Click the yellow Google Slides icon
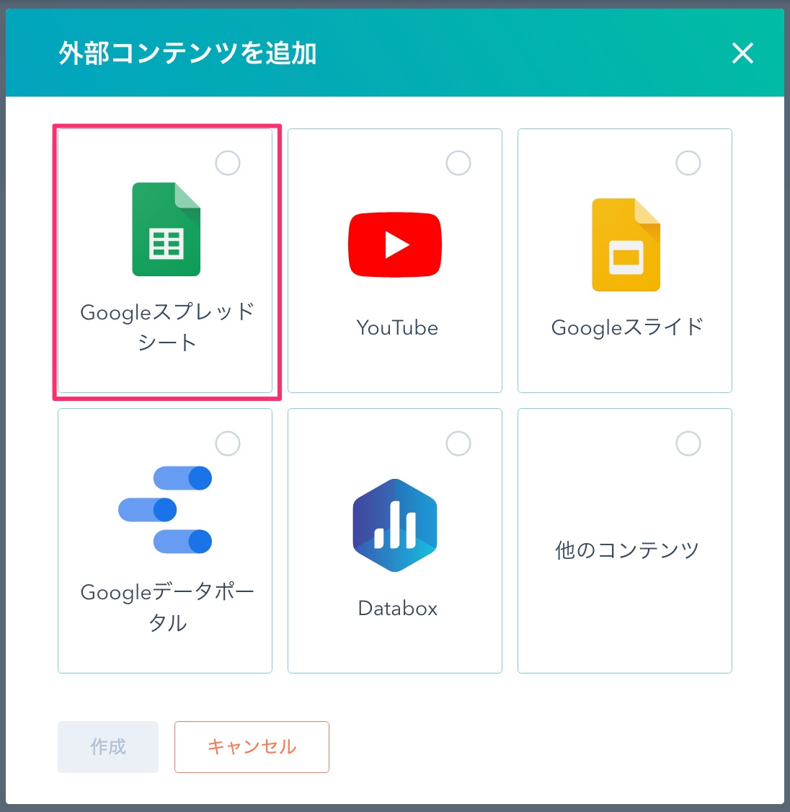 [626, 244]
